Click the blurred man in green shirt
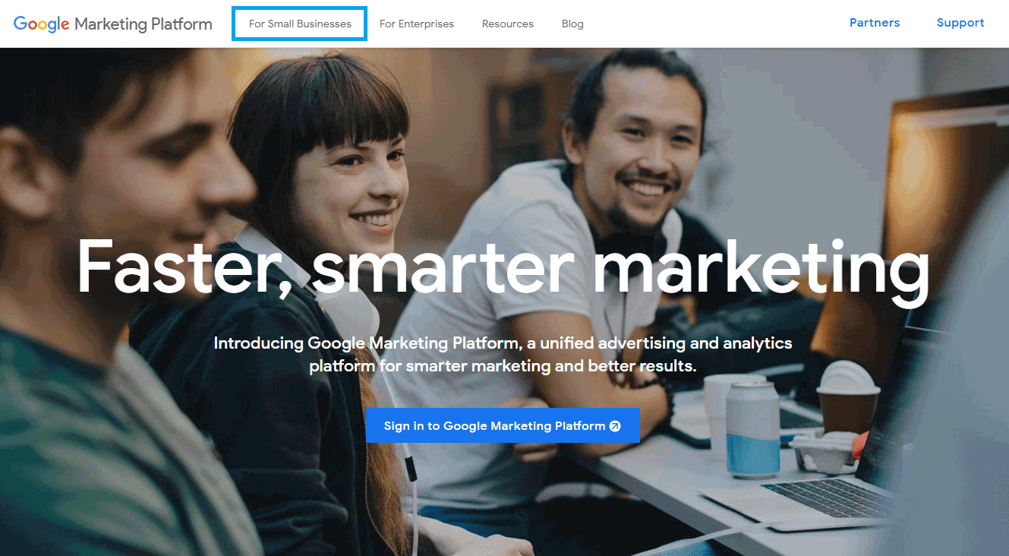Image resolution: width=1009 pixels, height=556 pixels. 114,304
